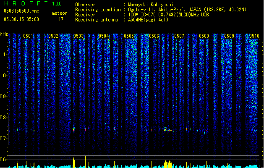Click the 1.1 kHz axis label
Image resolution: width=264 pixels, height=168 pixels.
[4, 55]
